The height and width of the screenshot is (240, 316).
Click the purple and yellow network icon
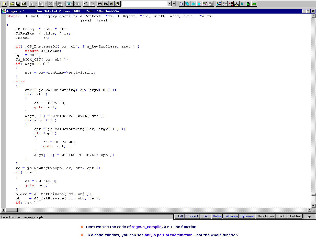pos(205,4)
